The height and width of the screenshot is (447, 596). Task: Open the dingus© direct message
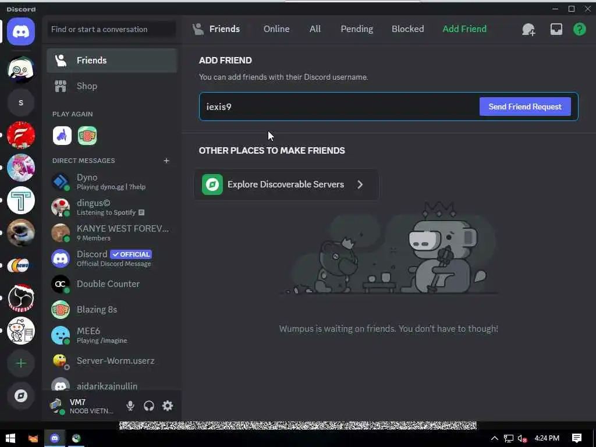click(x=112, y=208)
